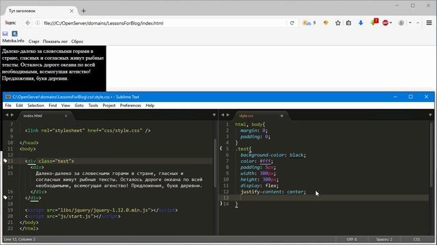Click the 'justify-content: center;' line in style.css
The width and height of the screenshot is (437, 245).
[273, 192]
